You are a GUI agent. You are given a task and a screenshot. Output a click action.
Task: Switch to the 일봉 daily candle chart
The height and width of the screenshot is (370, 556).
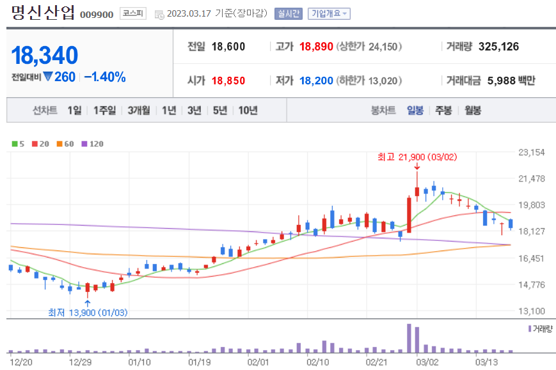(x=415, y=111)
